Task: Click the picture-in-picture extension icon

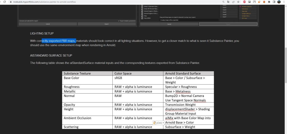Action: click(249, 2)
